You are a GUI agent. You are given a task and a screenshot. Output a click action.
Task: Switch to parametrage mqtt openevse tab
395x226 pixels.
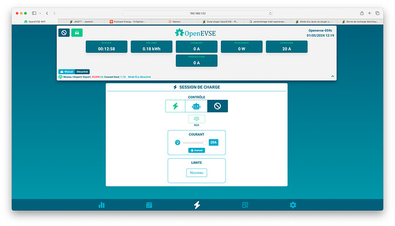tap(267, 22)
